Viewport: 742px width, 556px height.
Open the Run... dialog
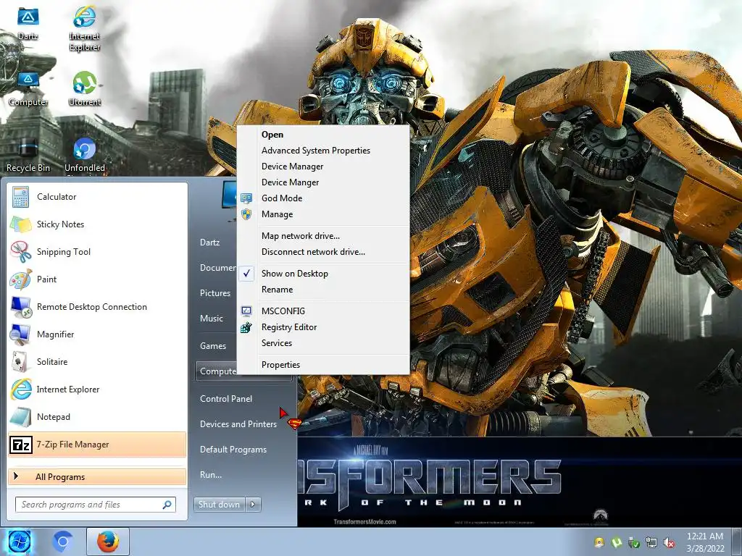point(211,475)
